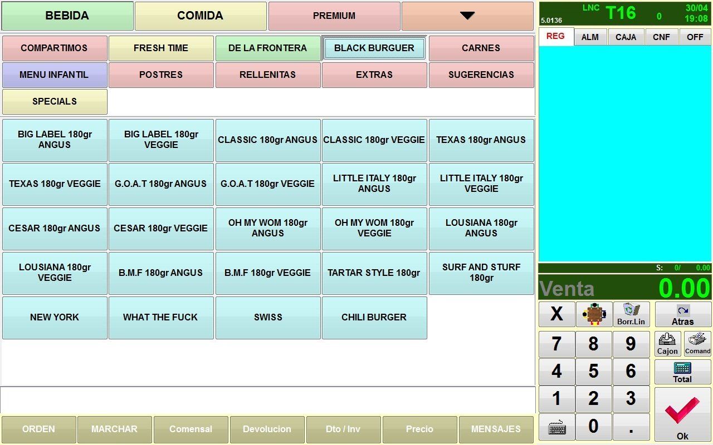713x445 pixels.
Task: Add LITTLE ITALY 180gr VEGGIE burger
Action: click(x=481, y=184)
